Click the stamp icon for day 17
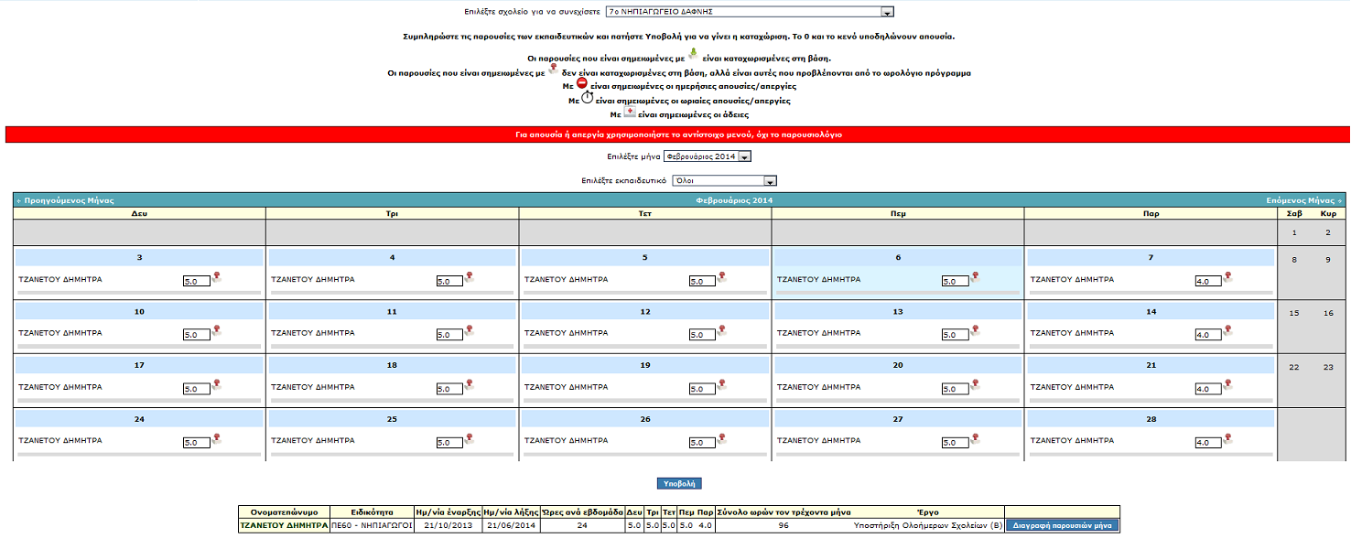This screenshot has width=1351, height=538. tap(218, 385)
